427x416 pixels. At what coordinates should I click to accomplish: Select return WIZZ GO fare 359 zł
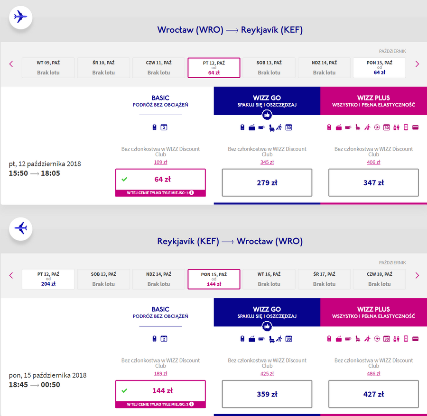tap(267, 394)
